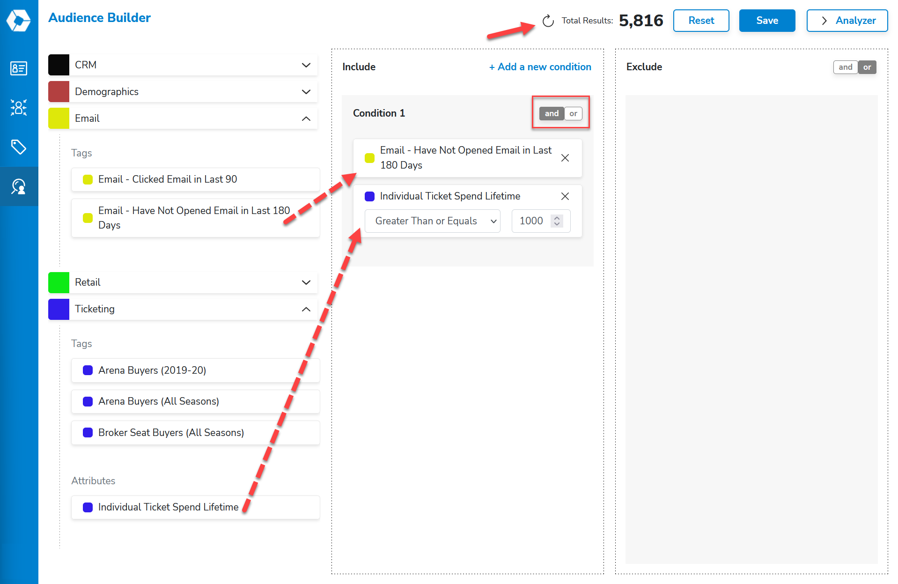Remove the Email Have Not Opened condition item
Screen dimensions: 898x584
(565, 158)
